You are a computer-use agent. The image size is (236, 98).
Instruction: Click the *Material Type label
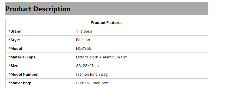pos(22,57)
